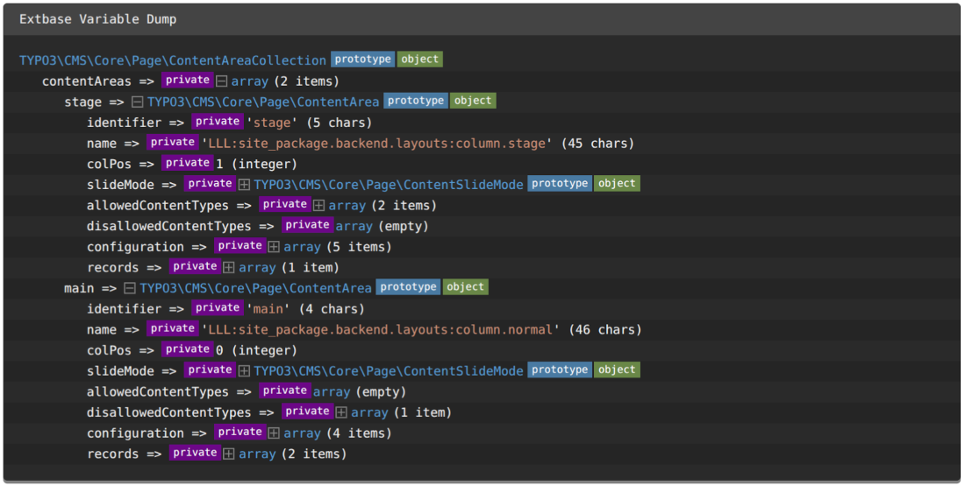Image resolution: width=965 pixels, height=493 pixels.
Task: Click 'array (4 items)' configuration value
Action: click(337, 433)
